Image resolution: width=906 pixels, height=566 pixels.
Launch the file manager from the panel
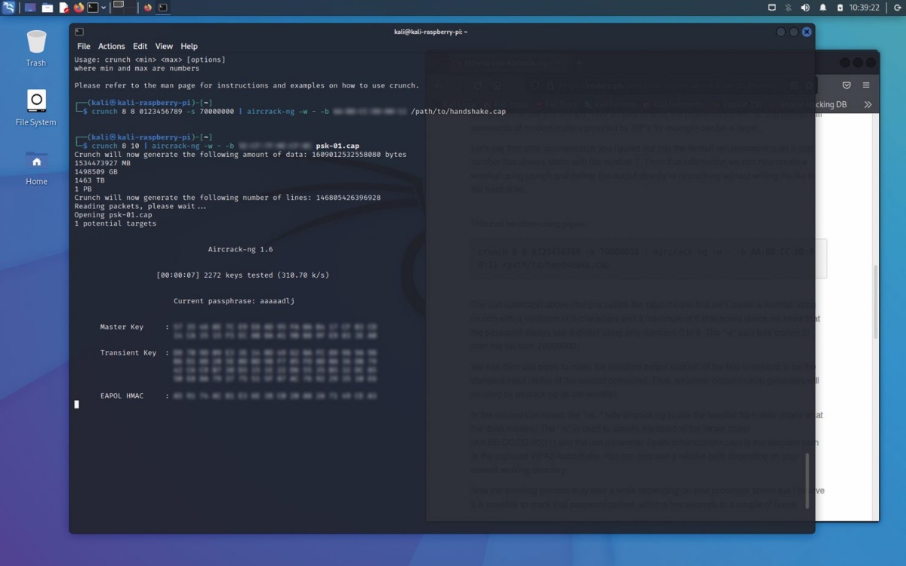(x=47, y=8)
